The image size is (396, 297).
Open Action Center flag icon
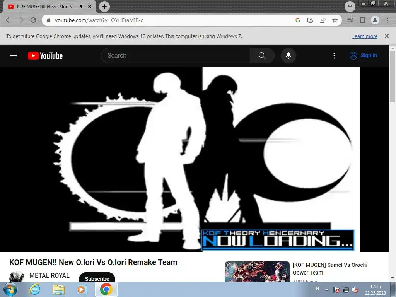pos(336,290)
